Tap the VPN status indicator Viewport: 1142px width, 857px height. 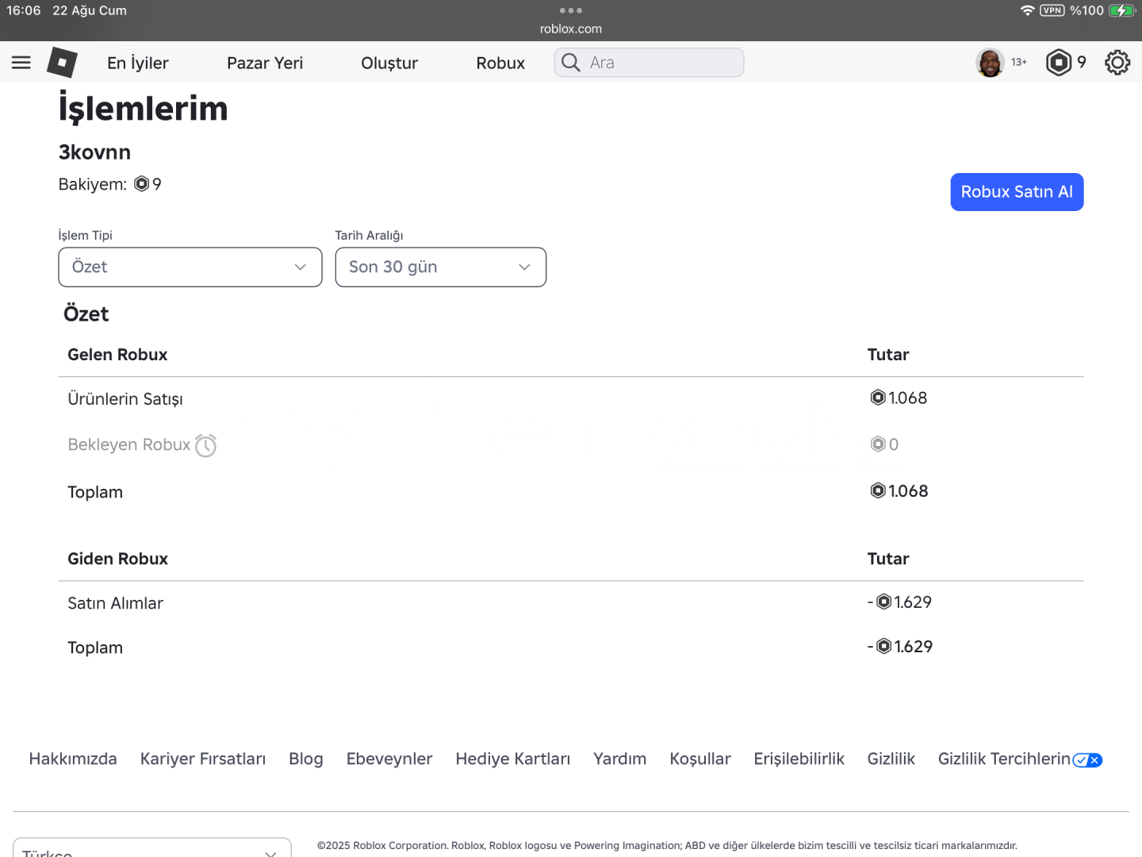click(1052, 10)
